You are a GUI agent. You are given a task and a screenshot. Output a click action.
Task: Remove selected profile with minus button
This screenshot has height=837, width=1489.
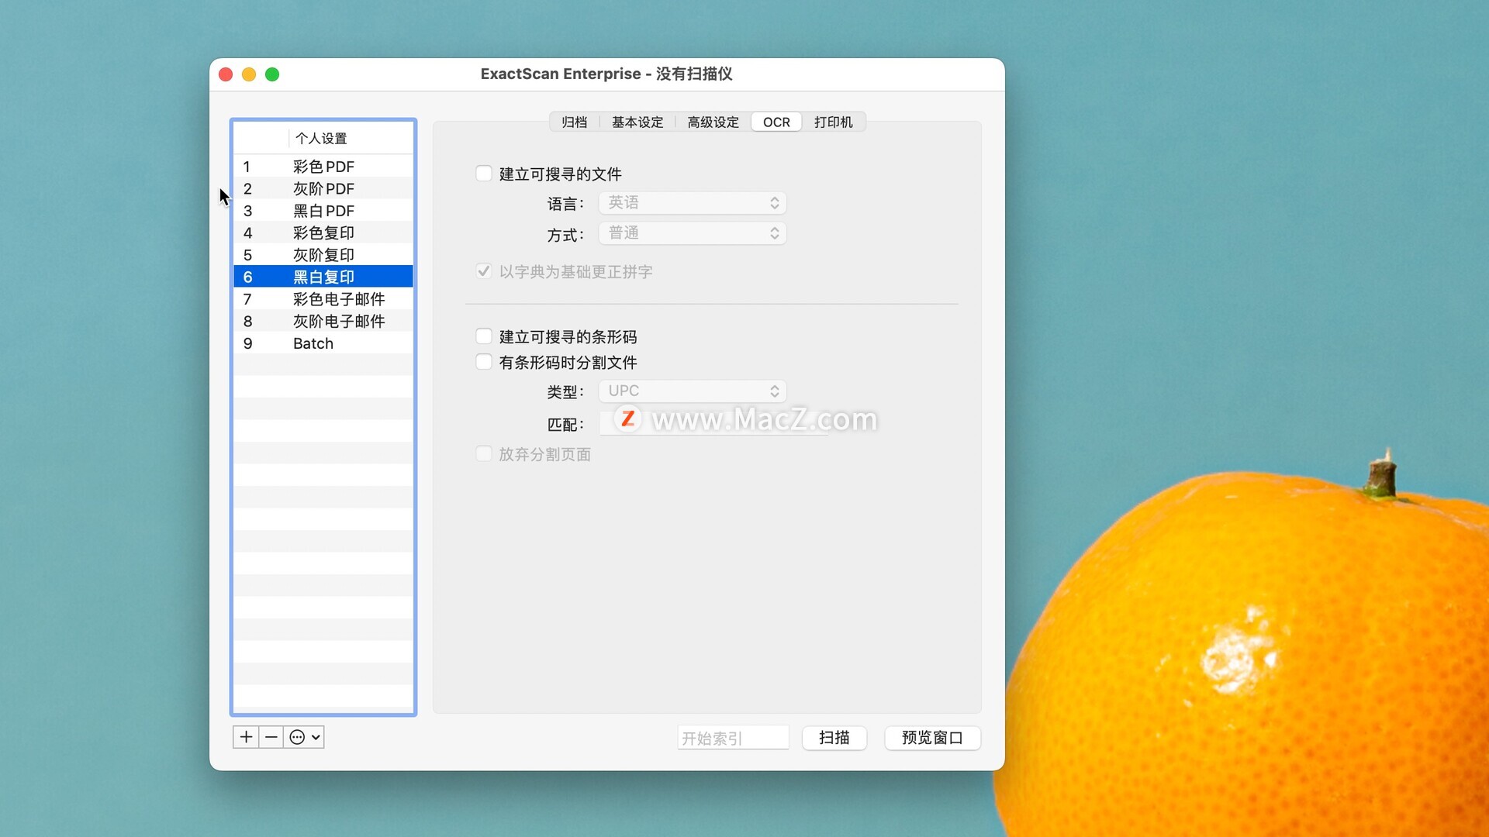pos(271,737)
